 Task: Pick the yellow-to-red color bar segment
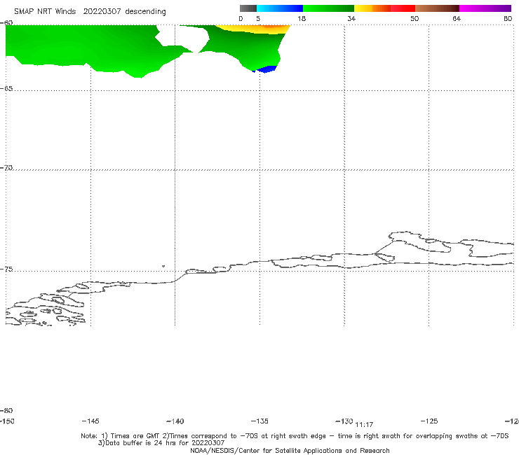click(x=384, y=8)
